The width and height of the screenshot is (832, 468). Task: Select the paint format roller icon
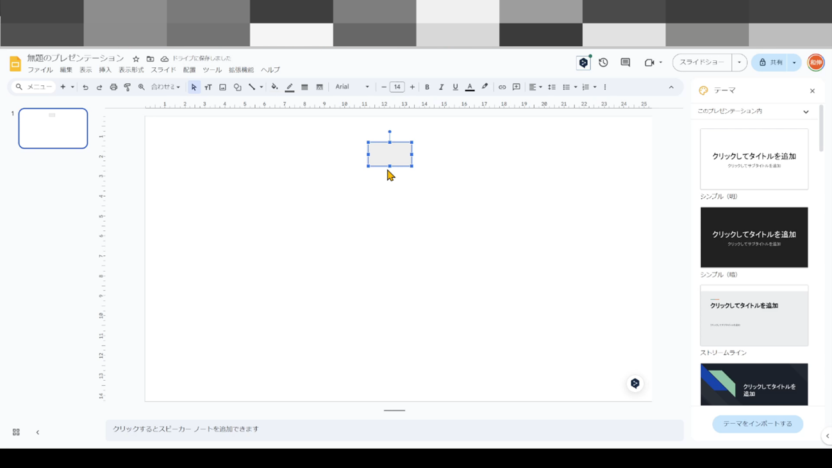[128, 87]
